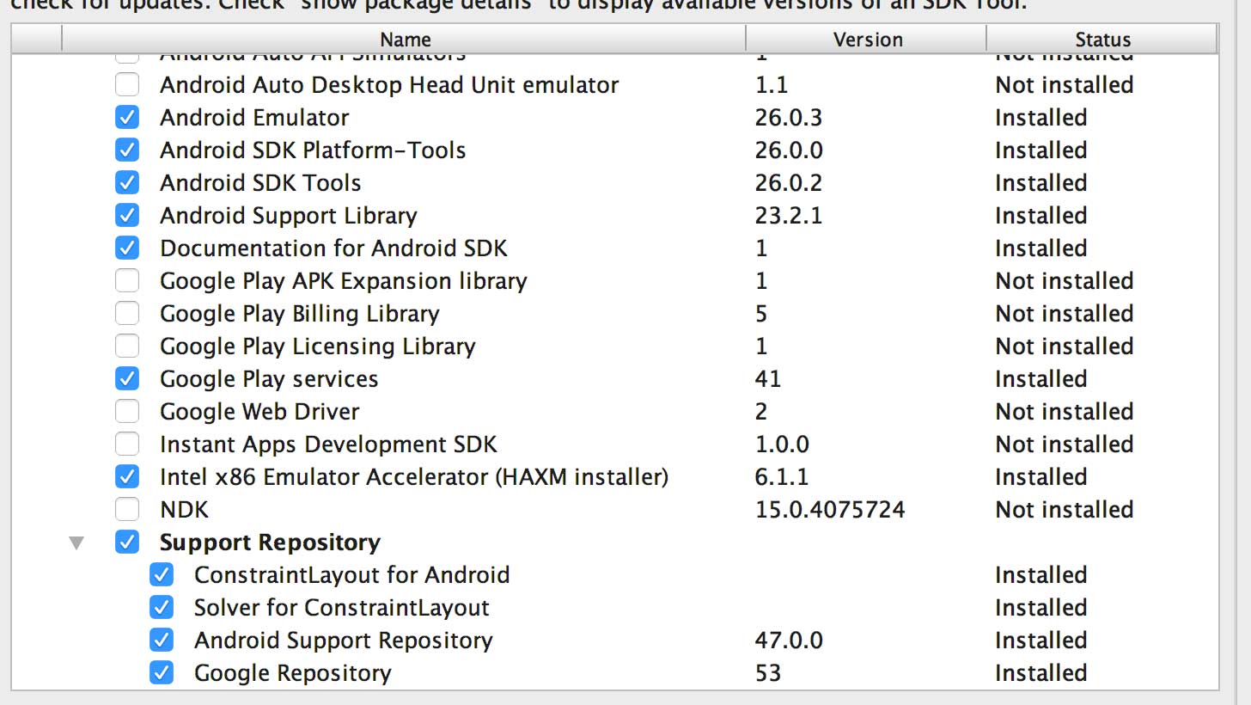Click Google Repository version 53
The width and height of the screenshot is (1251, 705).
[x=768, y=673]
